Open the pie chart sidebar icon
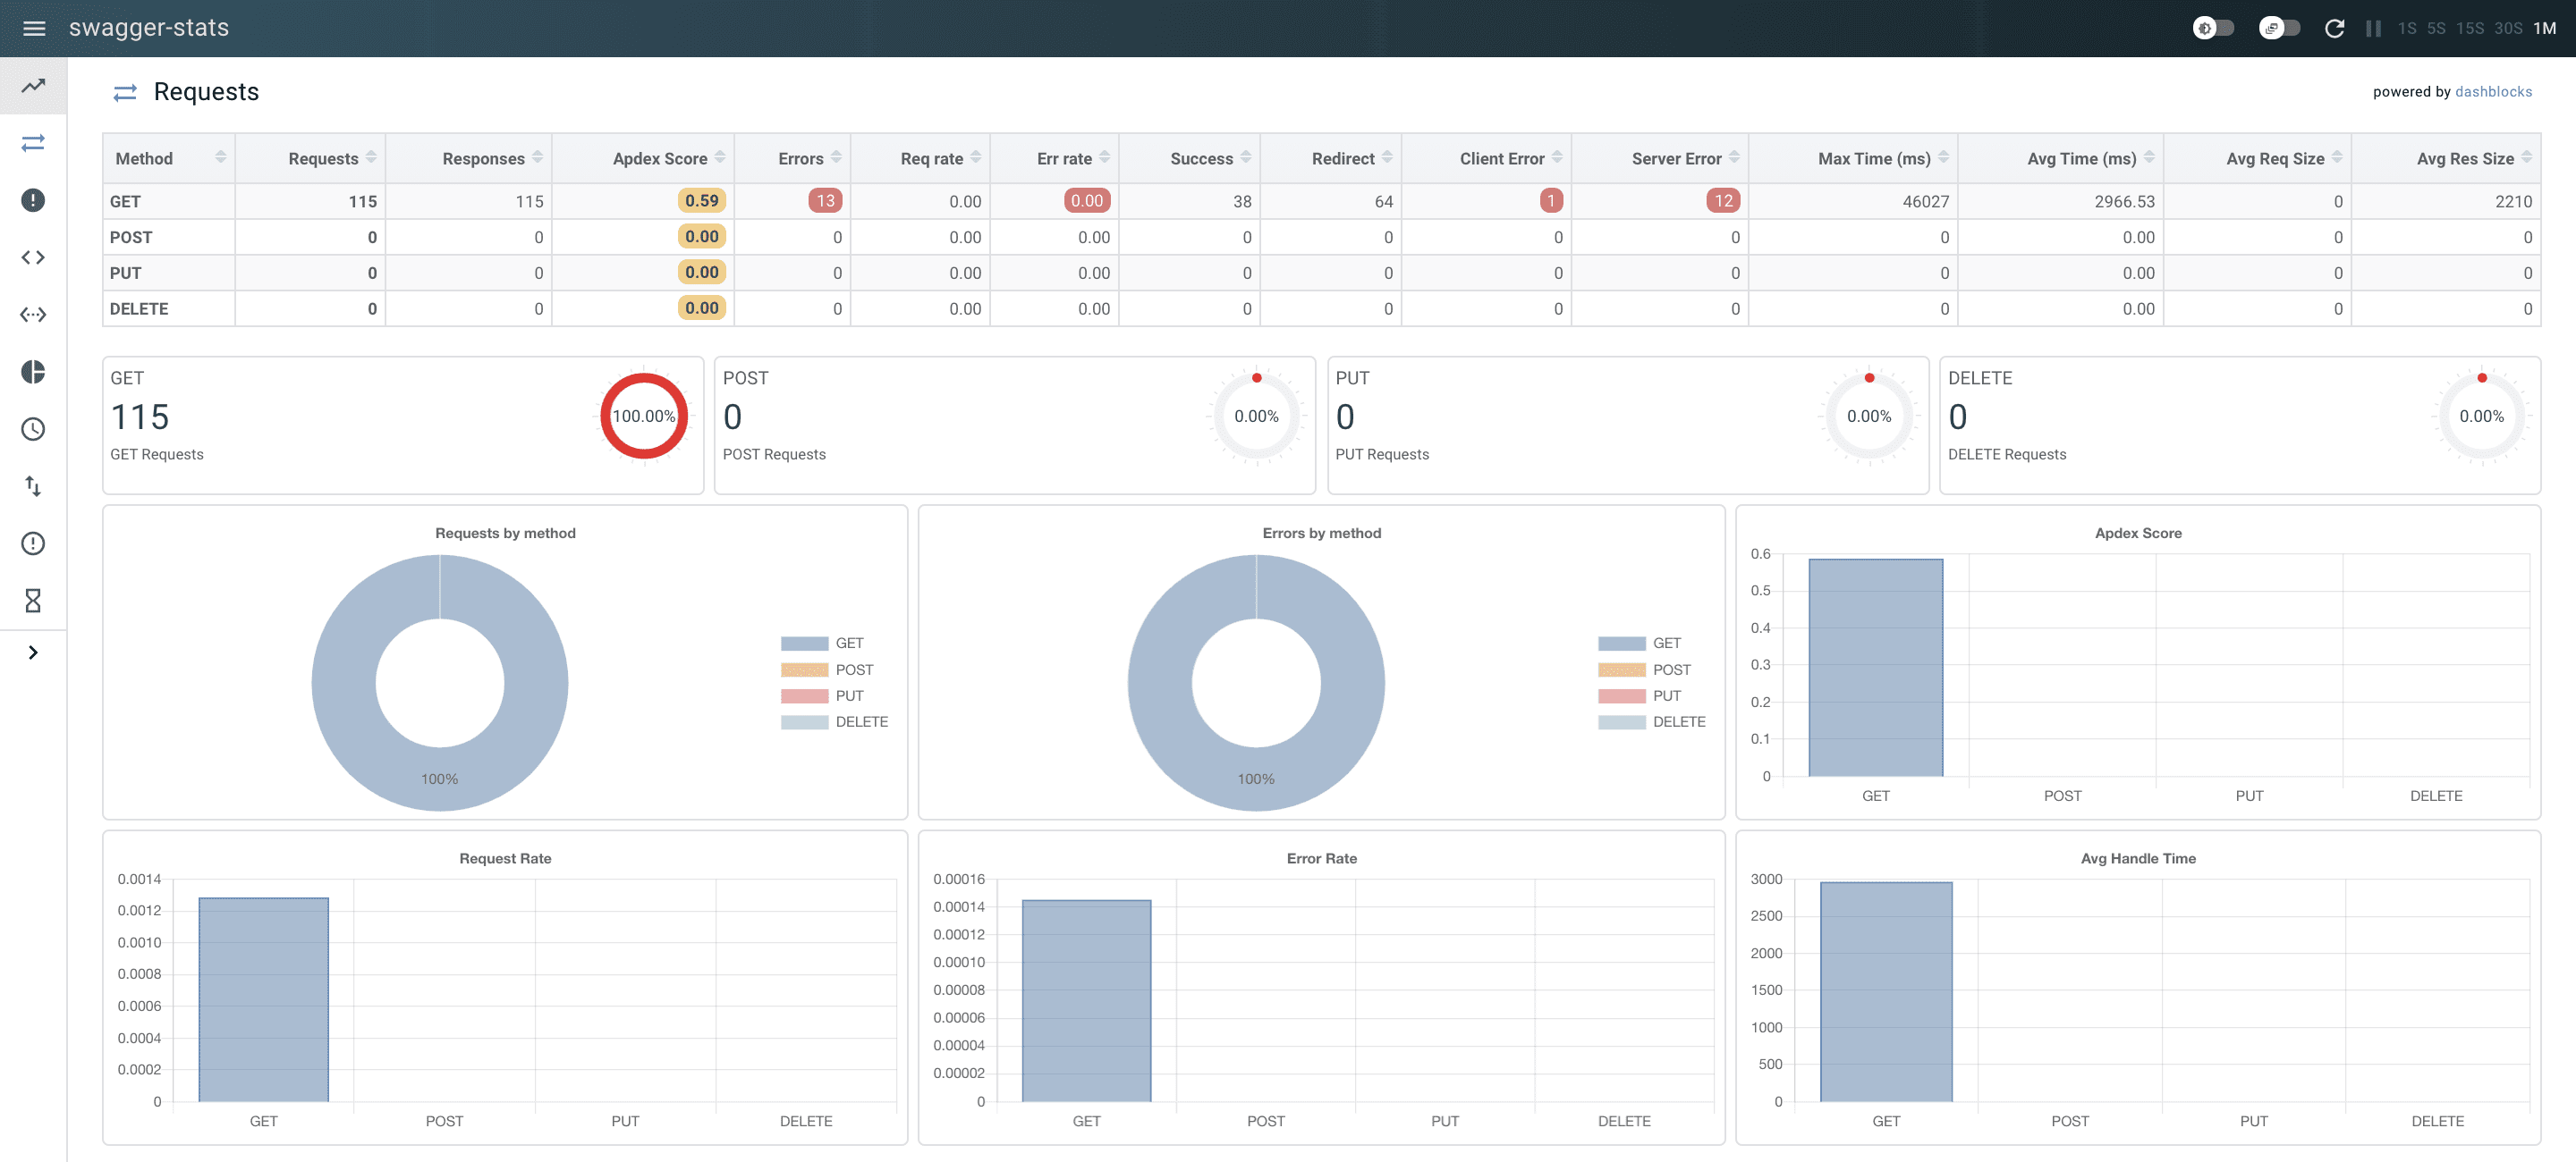The image size is (2576, 1162). [x=33, y=372]
